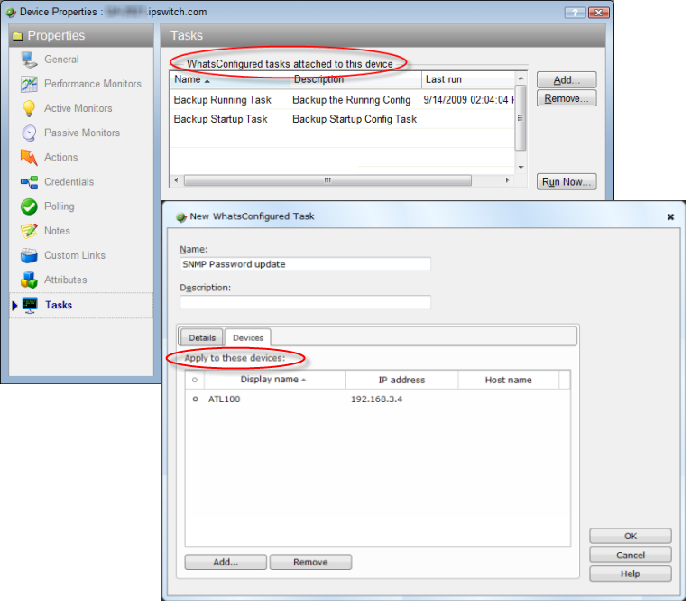Click the empty Description input field
This screenshot has height=606, width=691.
(x=305, y=302)
